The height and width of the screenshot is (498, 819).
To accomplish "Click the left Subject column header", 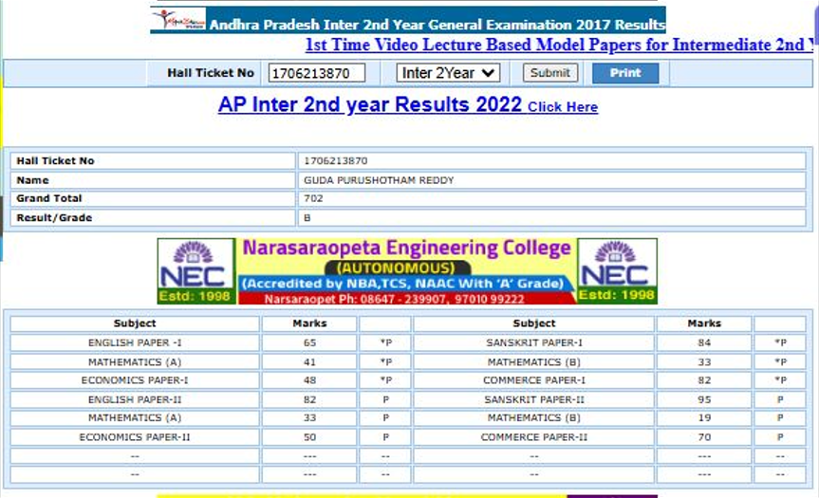I will 135,323.
